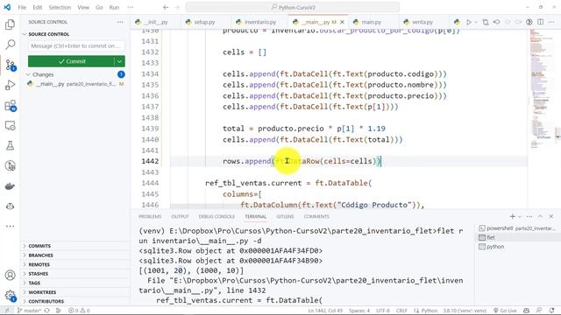Open terminal panel more actions
Viewport: 561px width, 315px height.
tap(529, 216)
